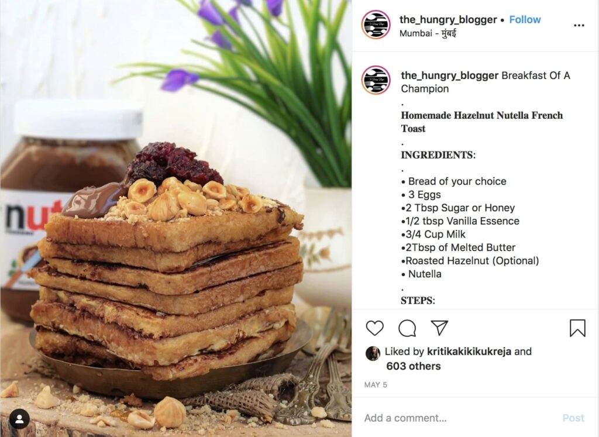Follow the_hungry_blogger account

[525, 19]
